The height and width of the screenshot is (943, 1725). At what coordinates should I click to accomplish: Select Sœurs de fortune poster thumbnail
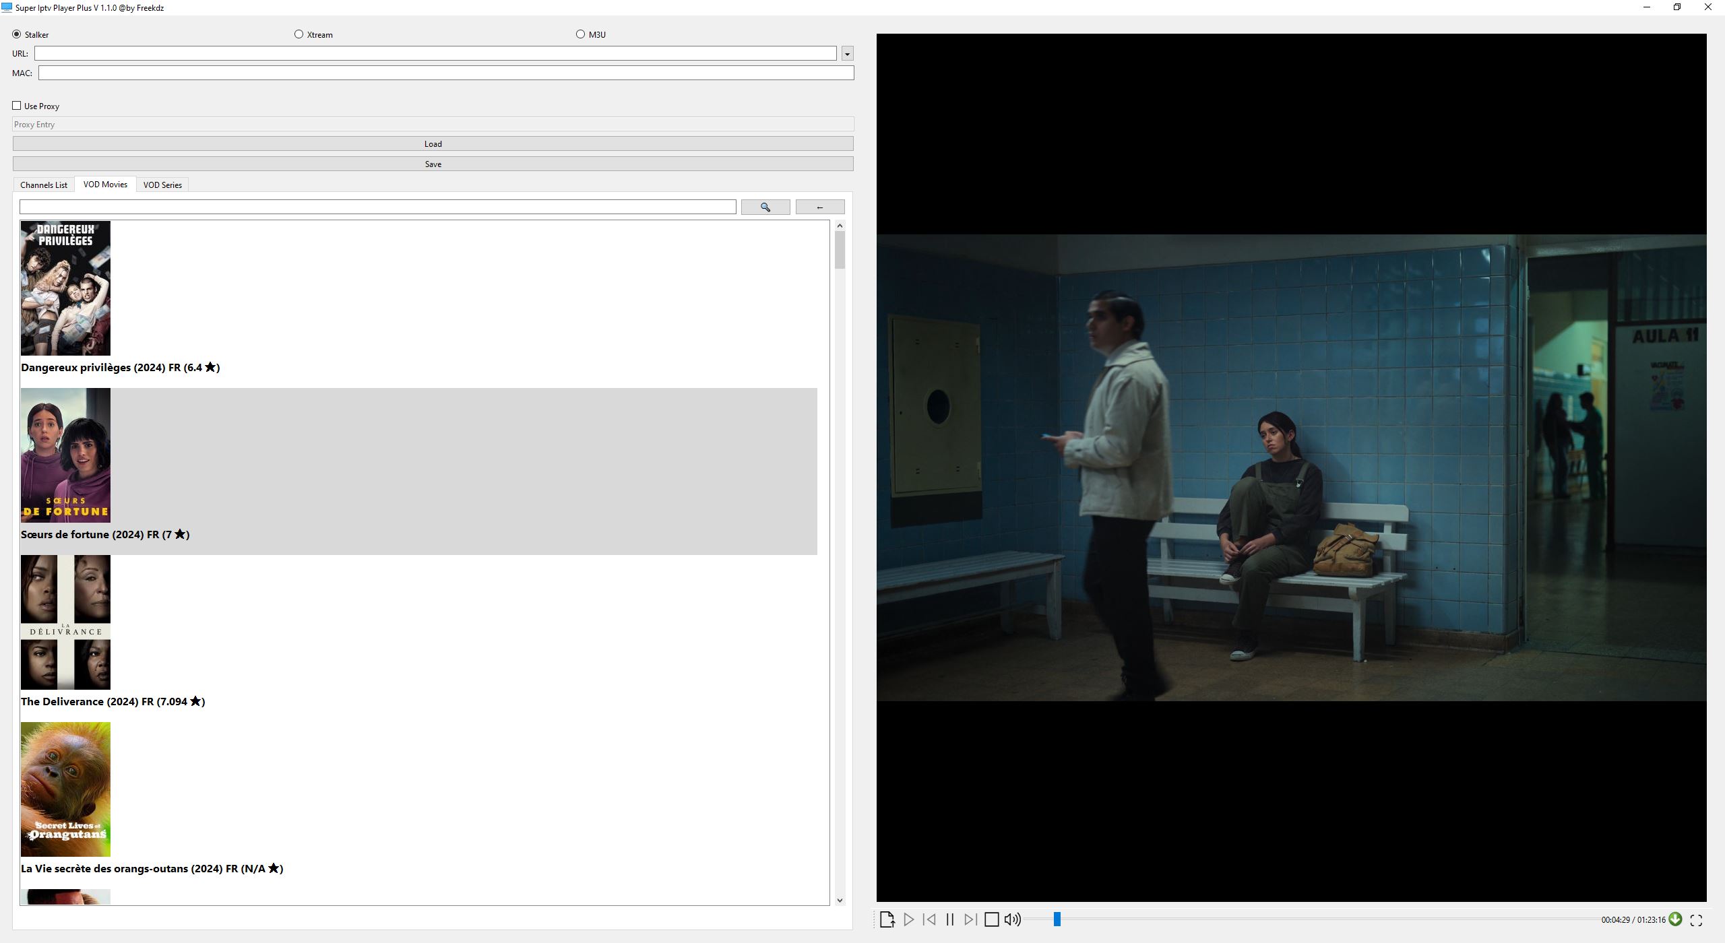pyautogui.click(x=65, y=455)
